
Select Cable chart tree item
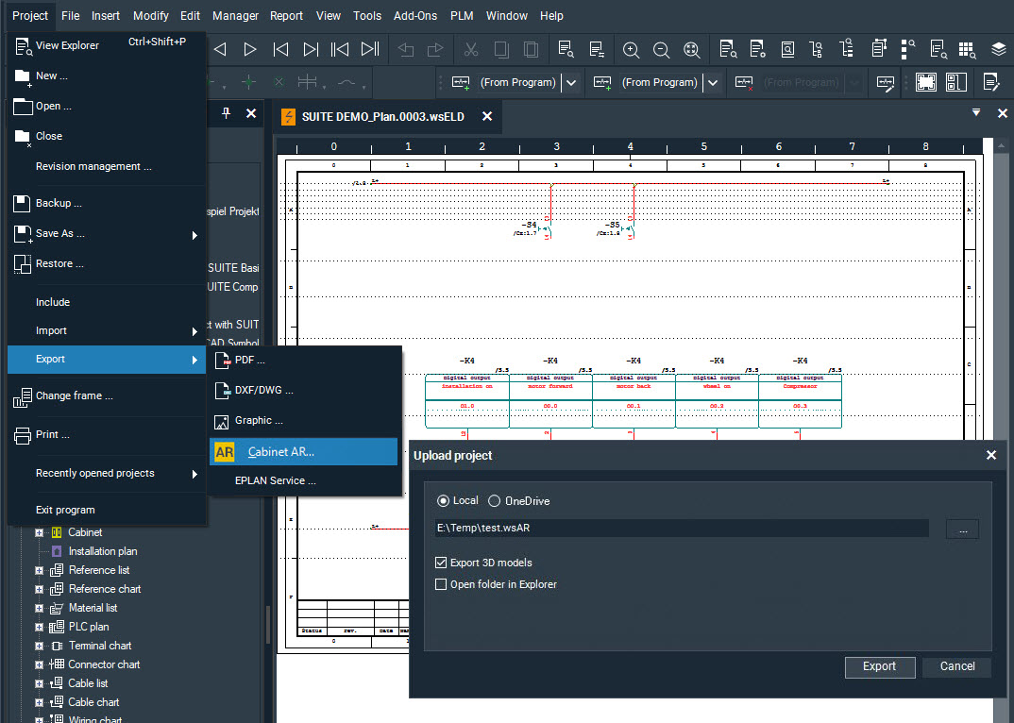(x=93, y=702)
